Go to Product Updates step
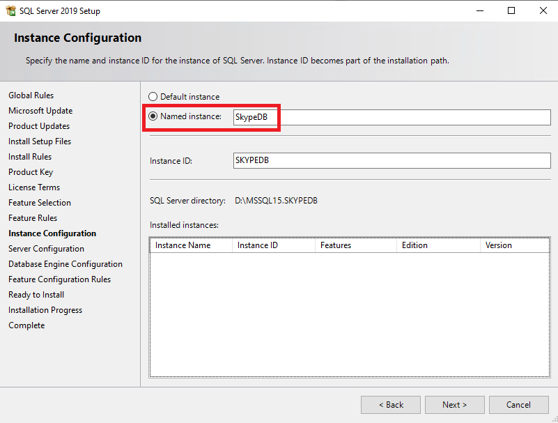This screenshot has height=423, width=558. [39, 126]
